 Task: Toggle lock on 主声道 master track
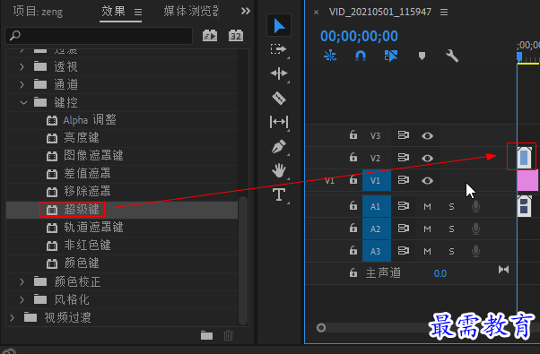pyautogui.click(x=353, y=272)
